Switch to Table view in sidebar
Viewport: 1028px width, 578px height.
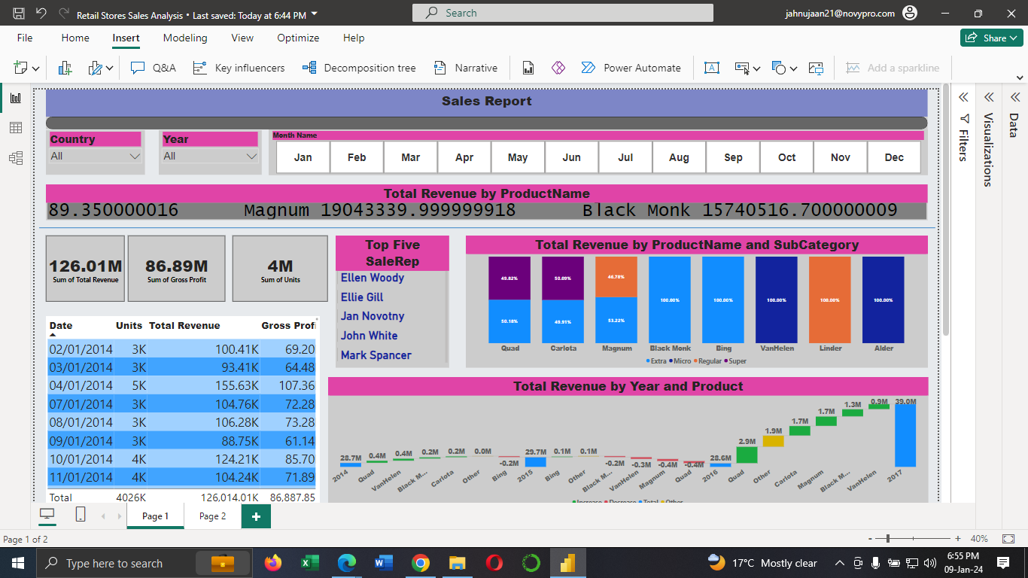point(16,128)
